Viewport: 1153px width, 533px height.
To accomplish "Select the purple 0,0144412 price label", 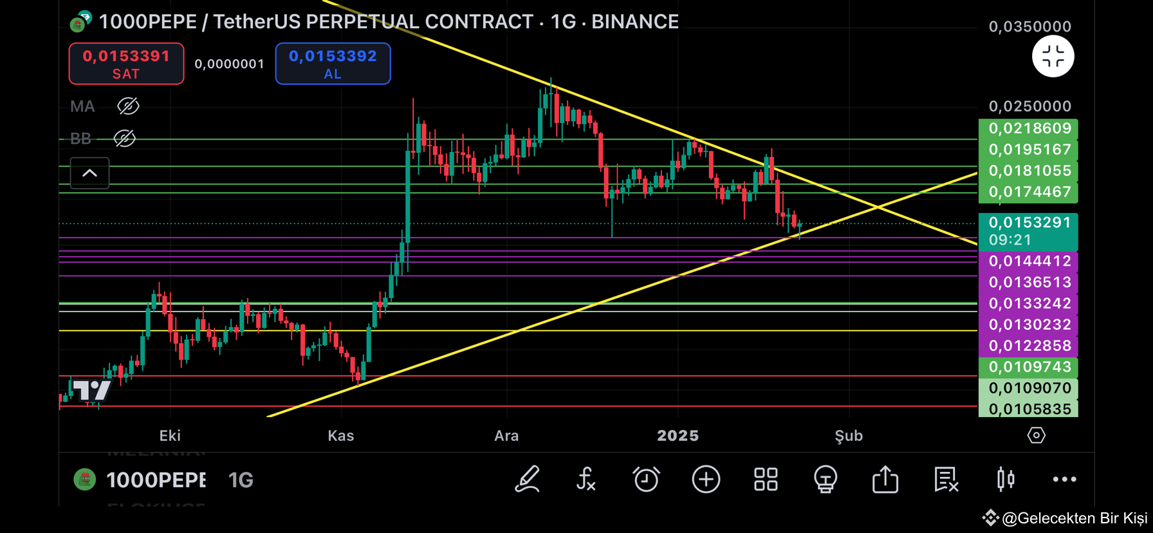I will (1028, 261).
